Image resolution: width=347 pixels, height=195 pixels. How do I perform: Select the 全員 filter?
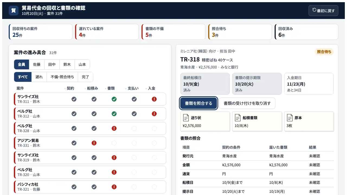(21, 64)
